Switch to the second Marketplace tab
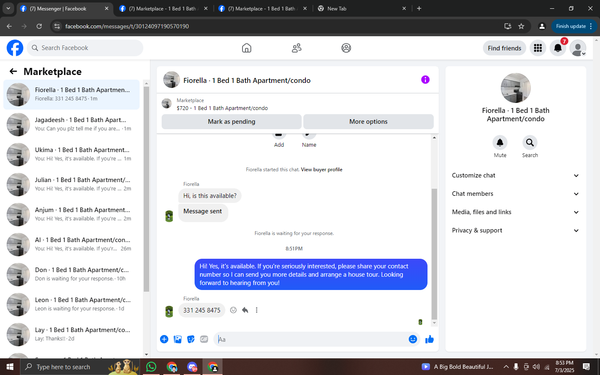This screenshot has width=600, height=375. pyautogui.click(x=162, y=8)
